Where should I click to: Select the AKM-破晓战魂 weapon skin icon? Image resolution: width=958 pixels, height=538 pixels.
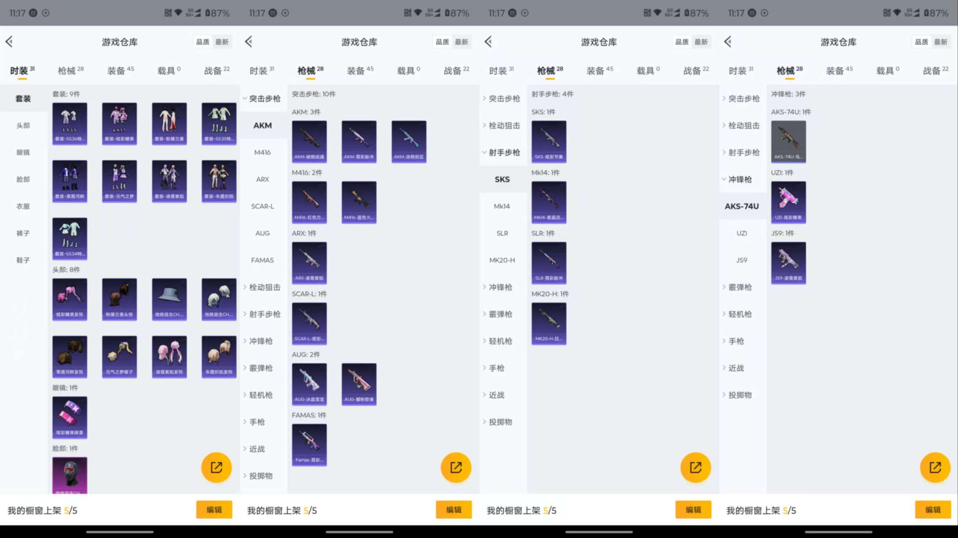click(x=309, y=142)
